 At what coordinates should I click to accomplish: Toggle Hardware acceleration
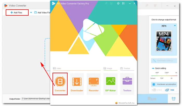click(x=164, y=84)
